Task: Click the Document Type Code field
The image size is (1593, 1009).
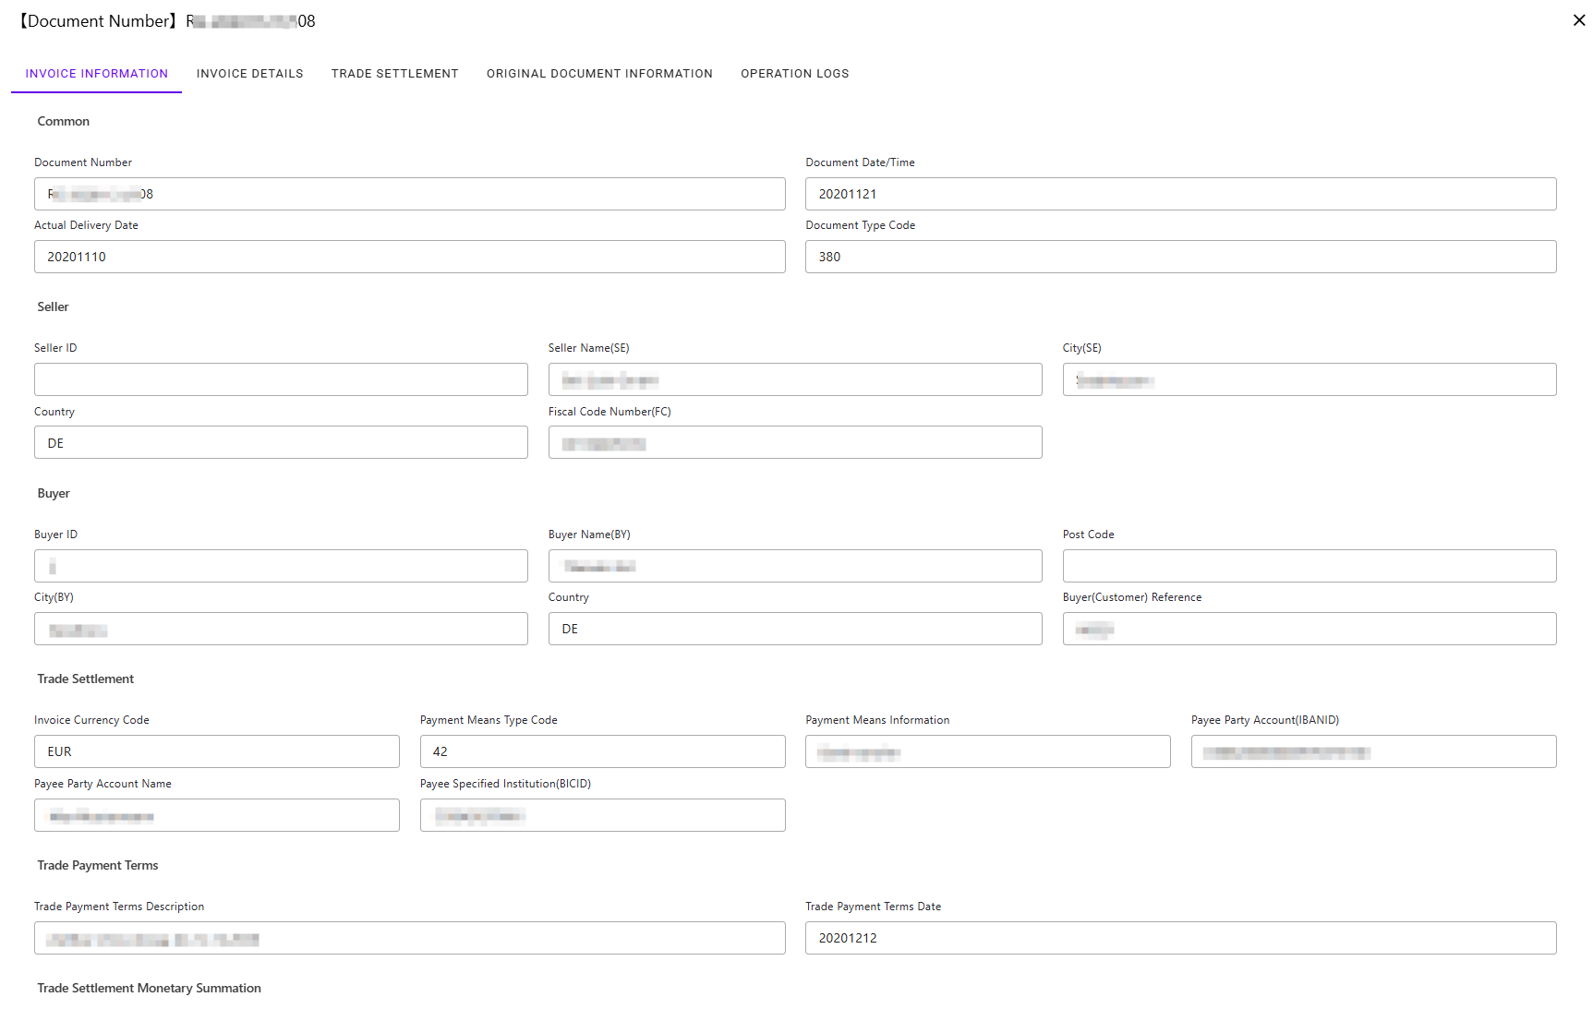Action: [1180, 257]
